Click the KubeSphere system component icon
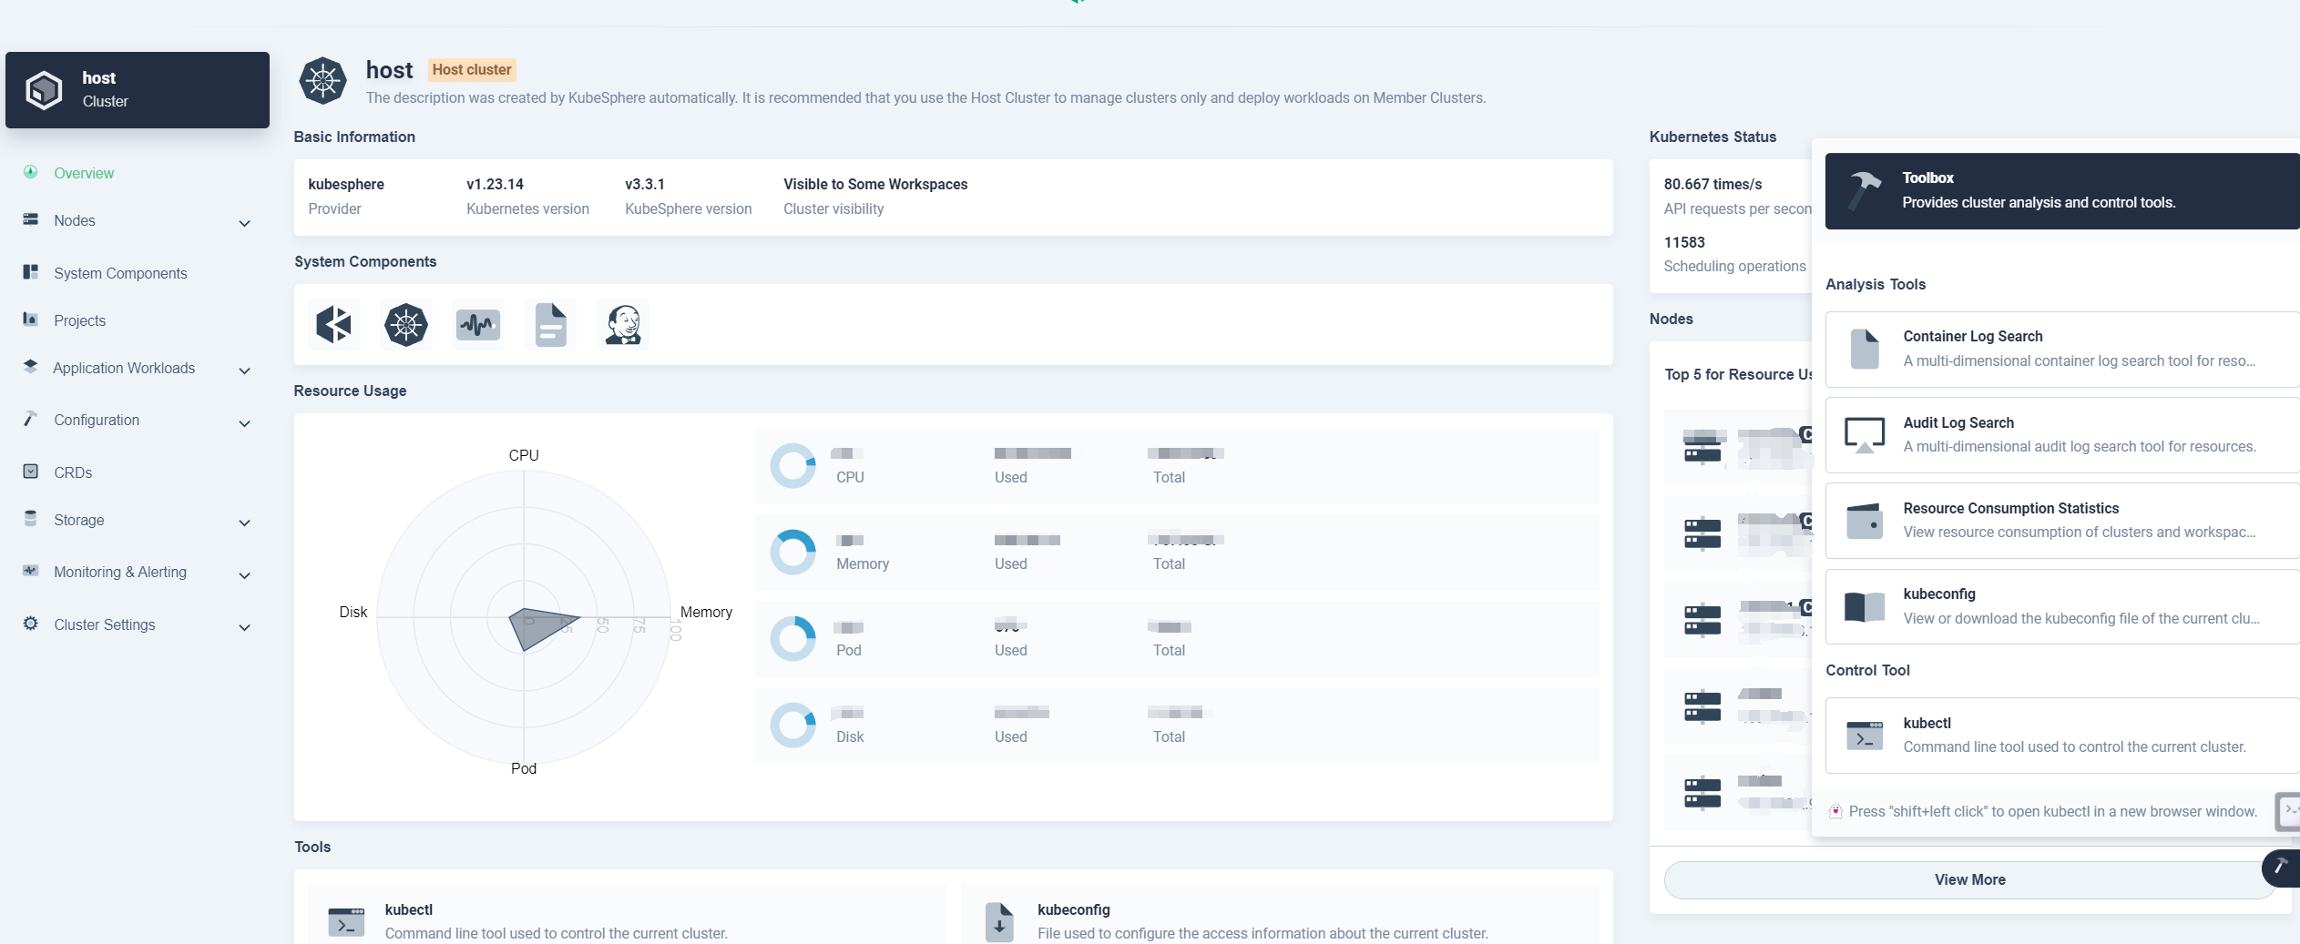 point(333,324)
